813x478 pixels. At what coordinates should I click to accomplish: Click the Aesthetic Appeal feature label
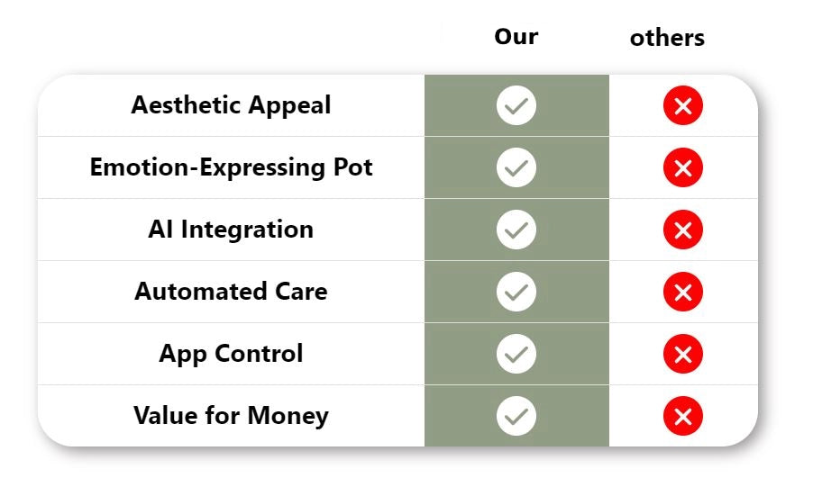[x=231, y=105]
